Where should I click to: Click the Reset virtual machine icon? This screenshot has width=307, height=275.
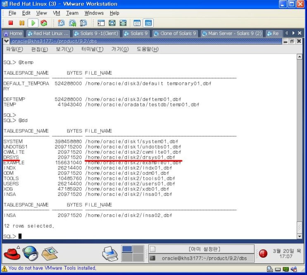pos(44,23)
